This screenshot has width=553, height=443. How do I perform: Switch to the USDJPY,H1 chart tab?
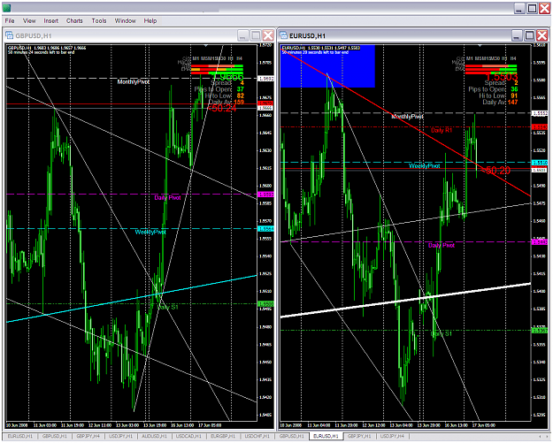(x=120, y=436)
